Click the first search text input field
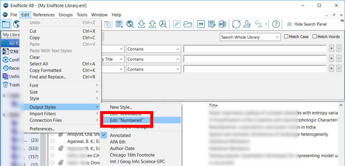 (x=255, y=49)
